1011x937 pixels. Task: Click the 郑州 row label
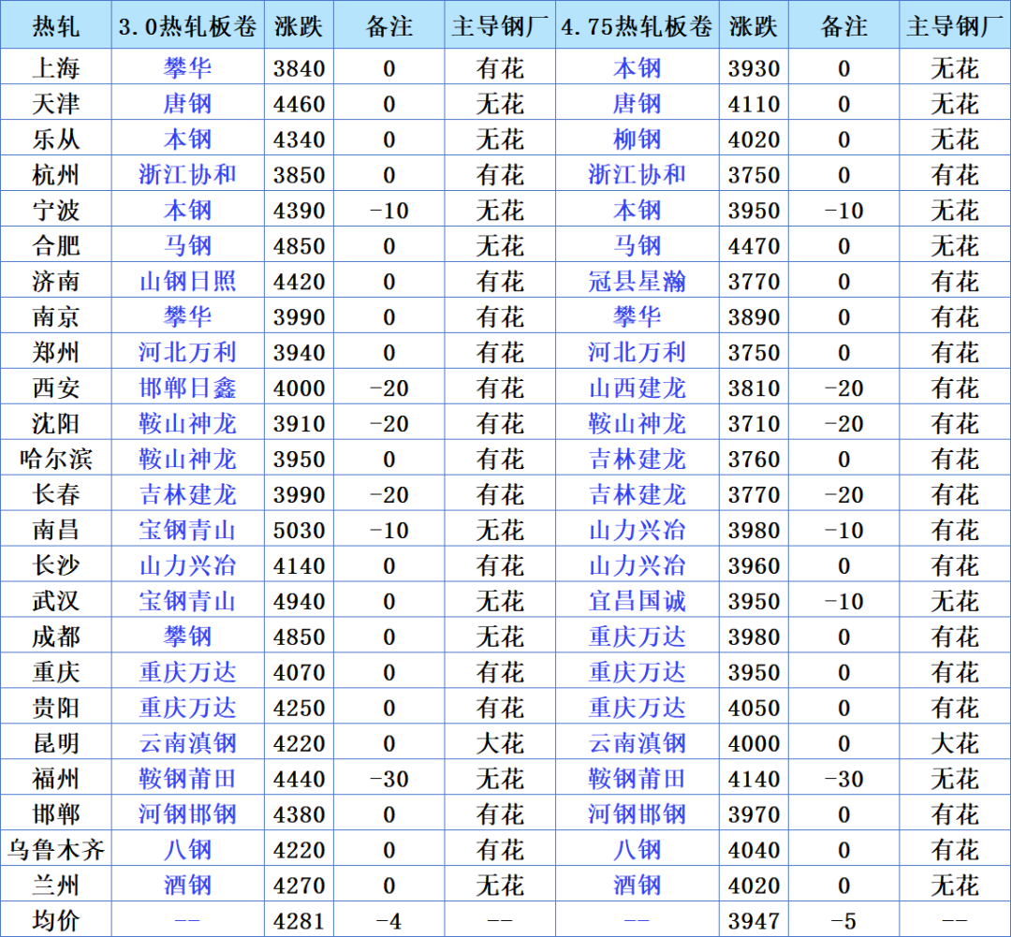pos(56,352)
